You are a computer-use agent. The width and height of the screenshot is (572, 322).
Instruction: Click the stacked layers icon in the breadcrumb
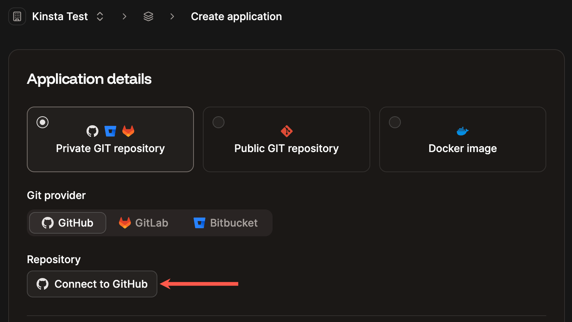(148, 16)
